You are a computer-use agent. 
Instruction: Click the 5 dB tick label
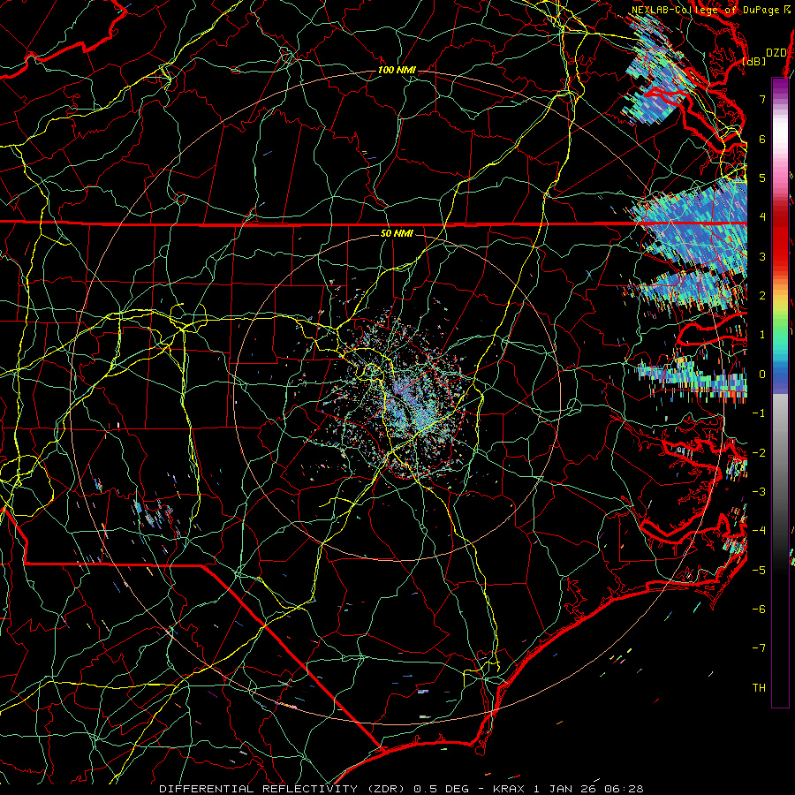(762, 178)
